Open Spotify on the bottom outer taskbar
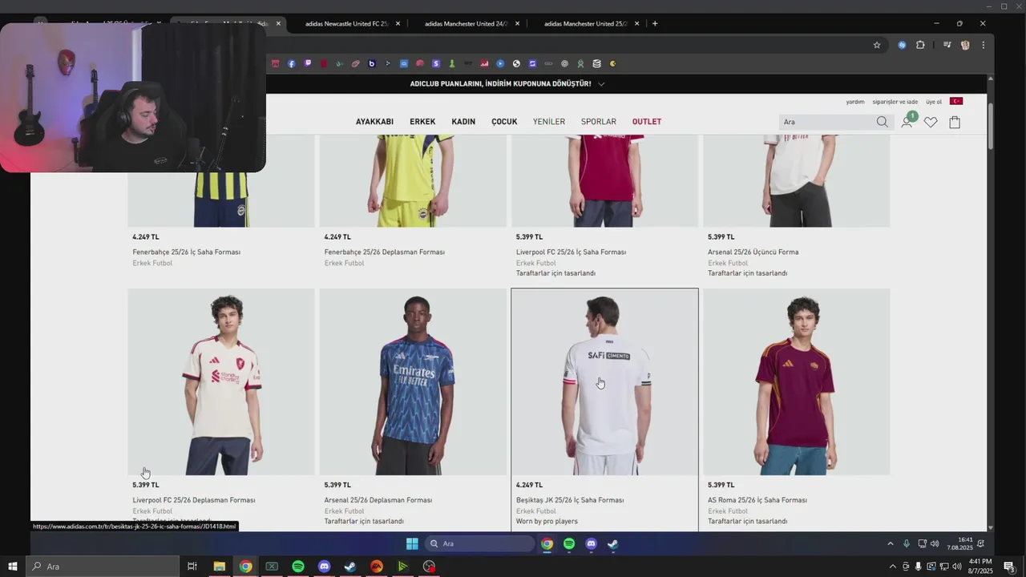1026x577 pixels. click(x=298, y=567)
